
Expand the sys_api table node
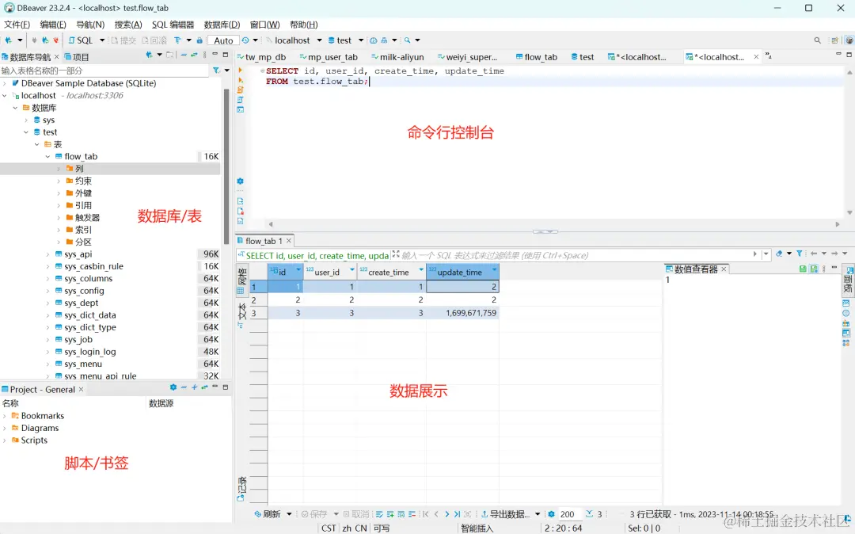[47, 254]
